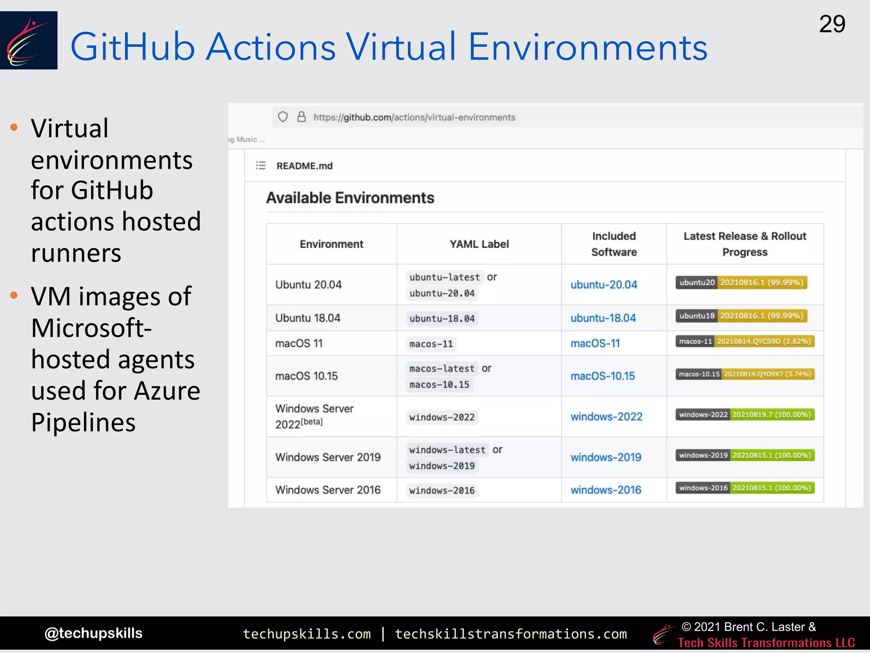Screen dimensions: 870x653
Task: Click the macos-10.15 rollout progress badge
Action: (x=745, y=374)
